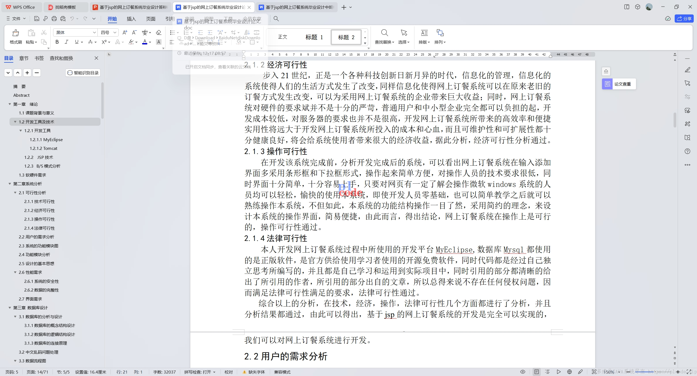Apply the 正文 style
This screenshot has height=376, width=697.
(x=283, y=37)
